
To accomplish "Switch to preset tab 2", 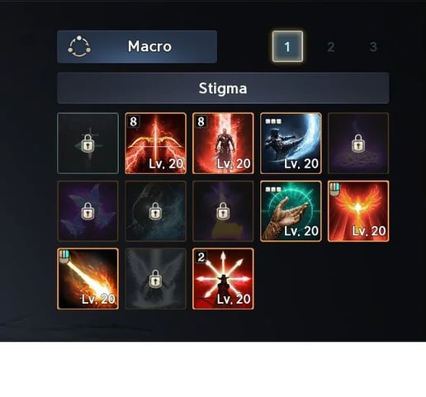I will pos(331,47).
